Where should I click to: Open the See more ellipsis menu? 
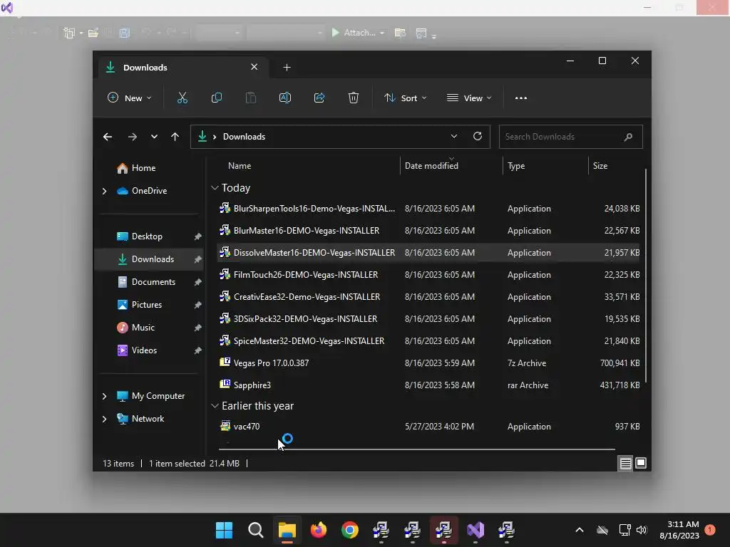pos(521,98)
